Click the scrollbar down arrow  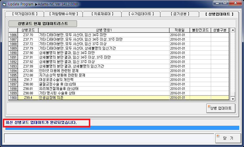coord(233,99)
